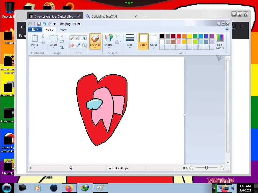Expand the Select dropdown arrow
258x193 pixels.
(53, 48)
